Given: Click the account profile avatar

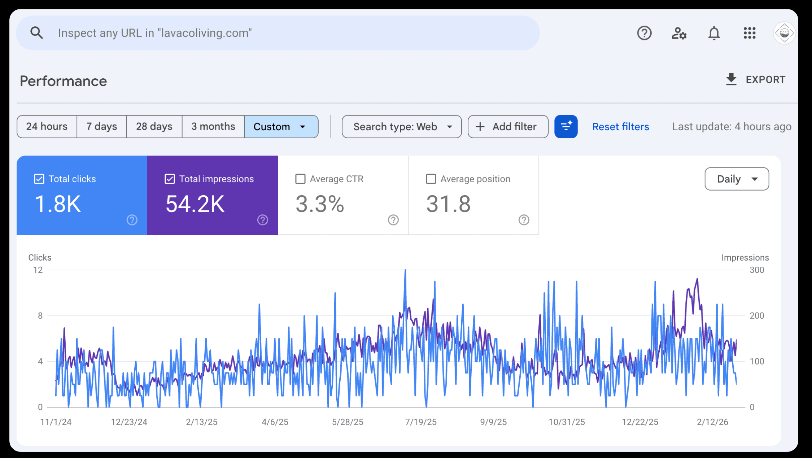Looking at the screenshot, I should point(784,33).
